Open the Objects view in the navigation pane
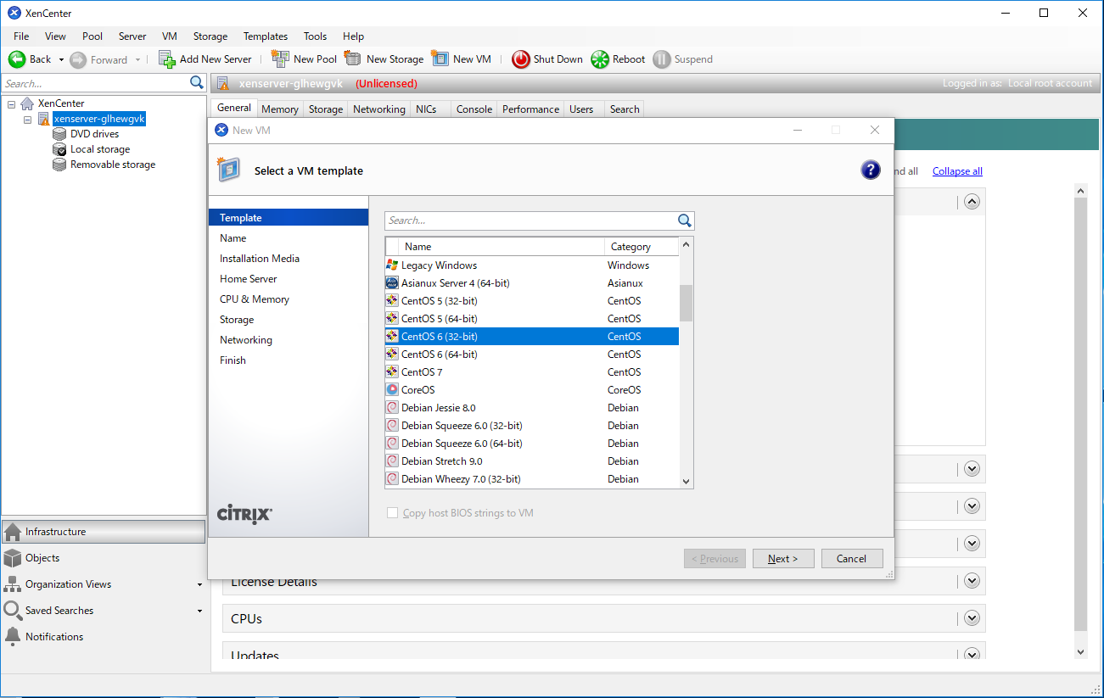 (x=42, y=558)
